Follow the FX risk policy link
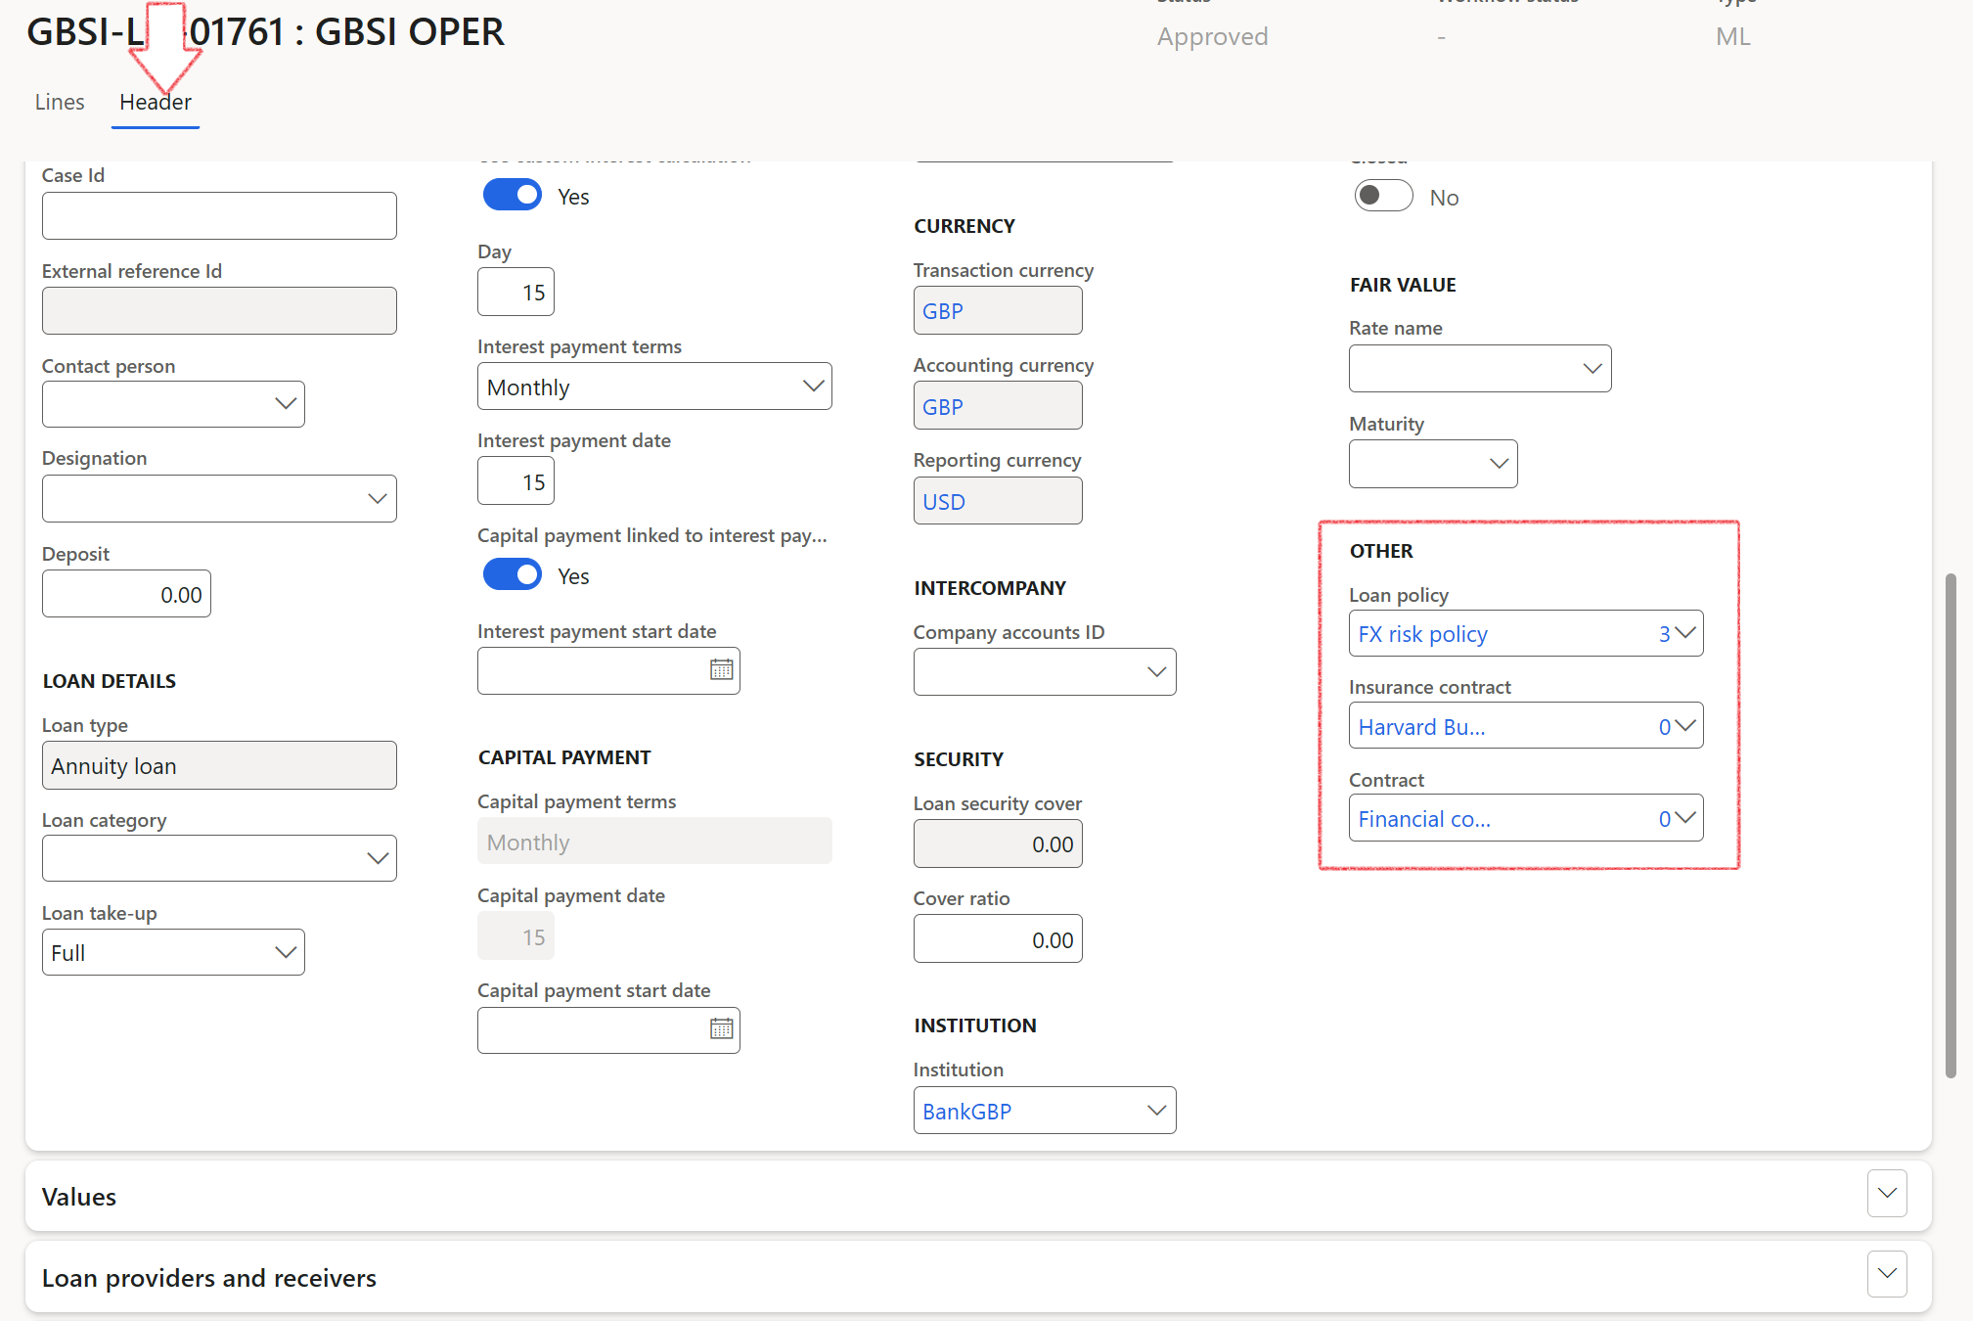Image resolution: width=1973 pixels, height=1321 pixels. tap(1422, 634)
